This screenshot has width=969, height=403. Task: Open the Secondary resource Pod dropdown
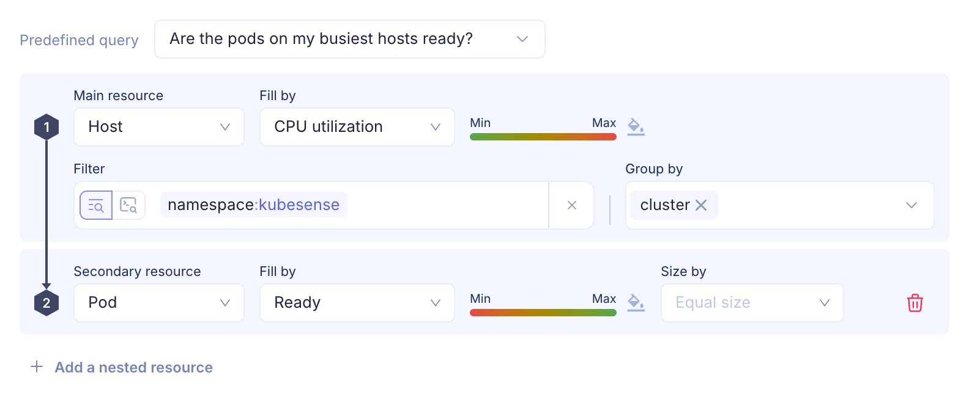point(159,303)
